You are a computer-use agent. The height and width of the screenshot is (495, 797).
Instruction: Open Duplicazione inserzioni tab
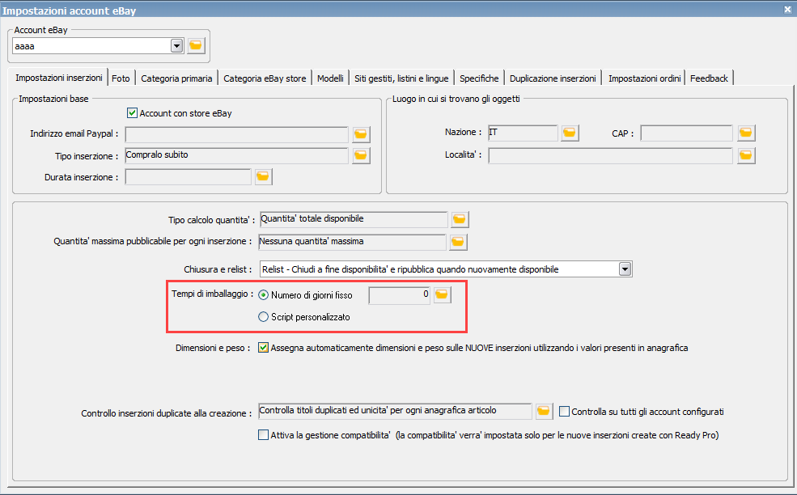[553, 78]
